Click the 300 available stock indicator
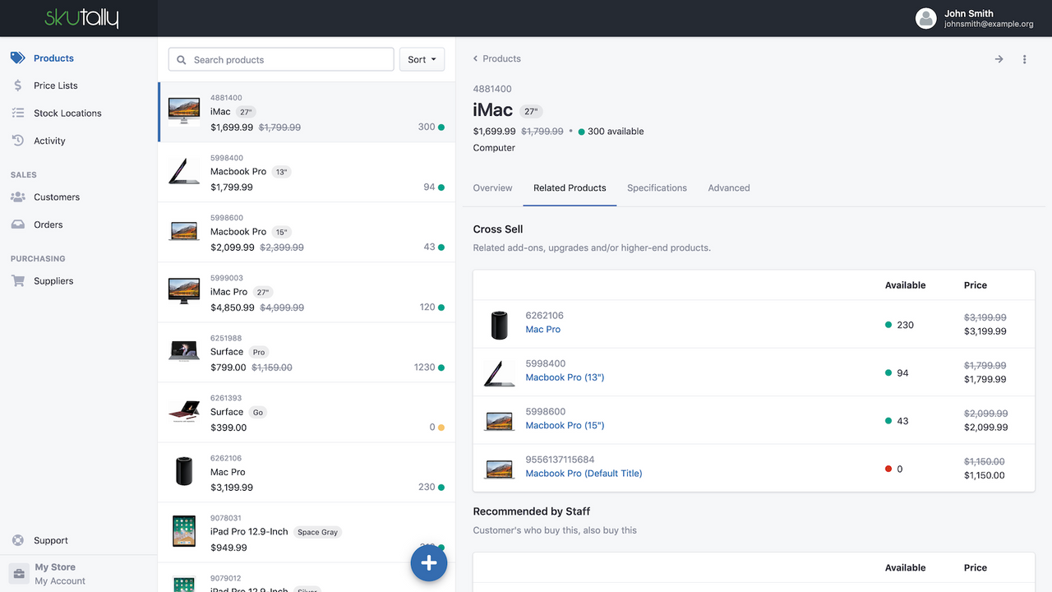The height and width of the screenshot is (592, 1052). coord(611,132)
